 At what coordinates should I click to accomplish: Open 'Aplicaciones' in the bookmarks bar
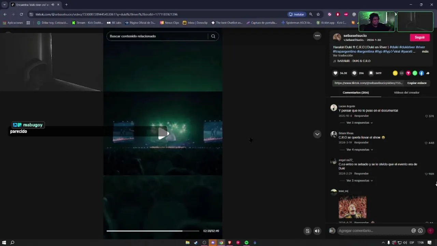coord(13,23)
